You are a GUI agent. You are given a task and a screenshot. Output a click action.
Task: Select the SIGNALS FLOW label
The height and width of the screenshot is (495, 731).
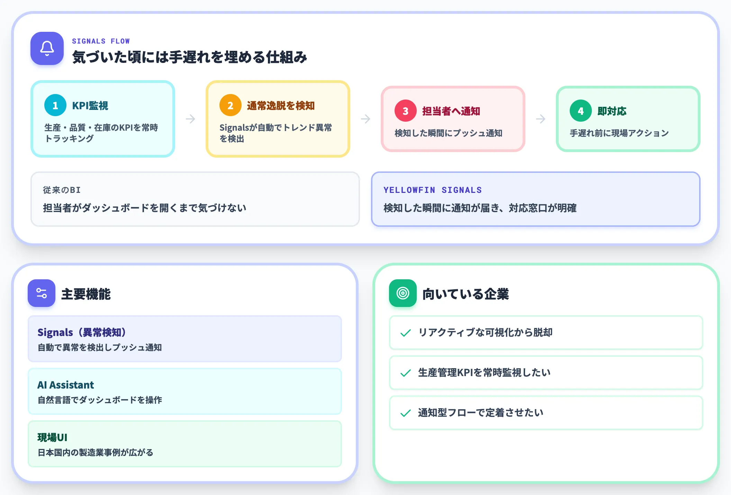coord(101,41)
